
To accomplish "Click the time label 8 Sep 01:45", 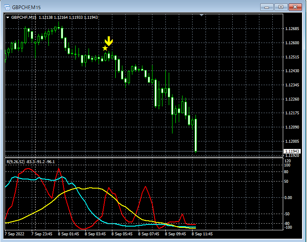I will pyautogui.click(x=69, y=234).
